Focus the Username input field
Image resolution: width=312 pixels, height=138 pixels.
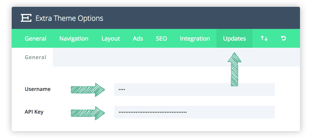[194, 89]
